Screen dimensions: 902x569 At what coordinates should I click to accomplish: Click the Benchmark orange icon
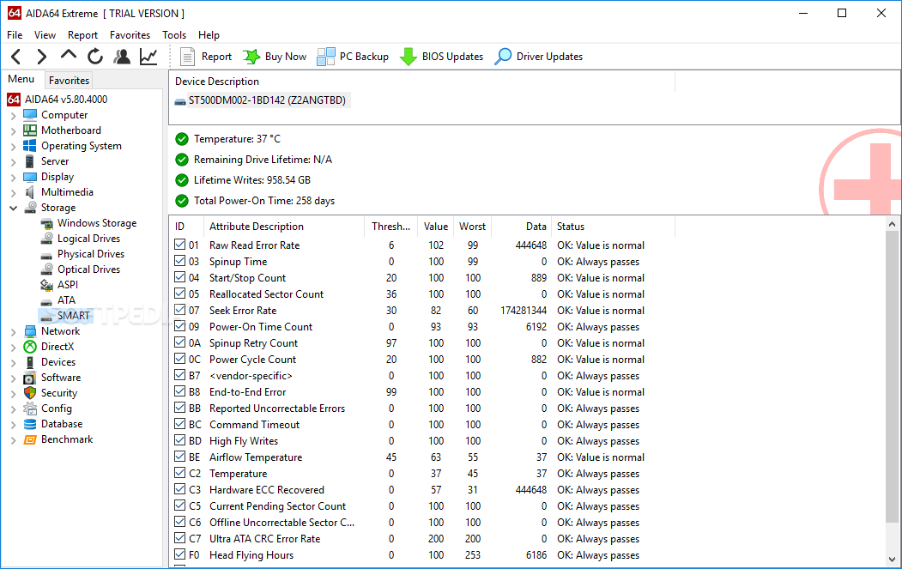pos(30,439)
